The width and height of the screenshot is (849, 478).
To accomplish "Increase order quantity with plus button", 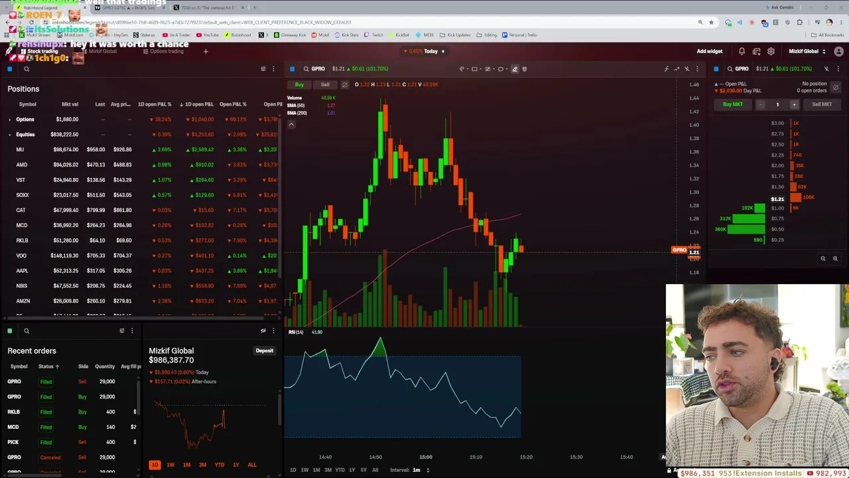I will point(794,104).
